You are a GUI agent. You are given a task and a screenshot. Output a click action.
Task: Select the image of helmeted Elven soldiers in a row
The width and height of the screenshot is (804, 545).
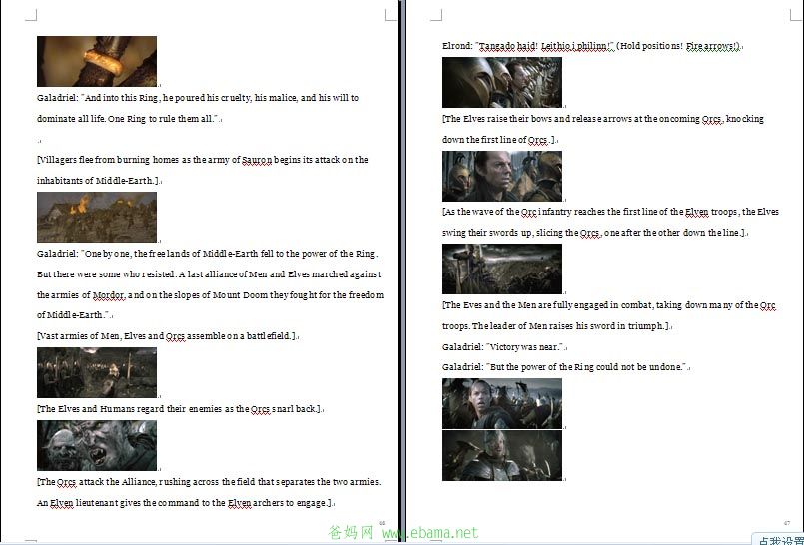pyautogui.click(x=502, y=82)
